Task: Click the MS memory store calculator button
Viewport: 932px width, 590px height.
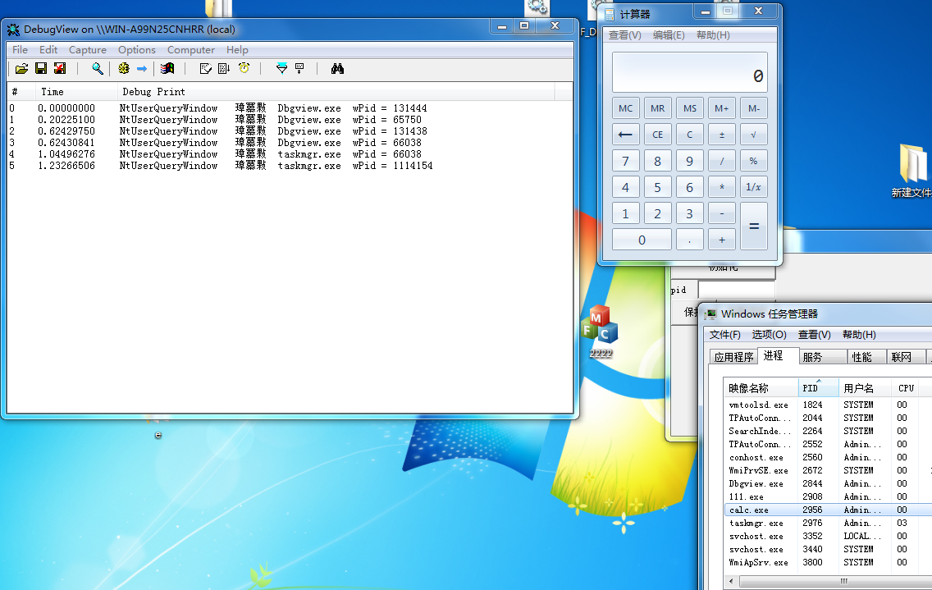Action: tap(689, 108)
